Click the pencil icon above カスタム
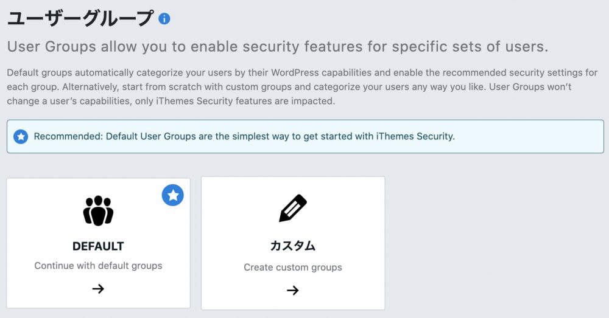Image resolution: width=609 pixels, height=318 pixels. pos(293,209)
